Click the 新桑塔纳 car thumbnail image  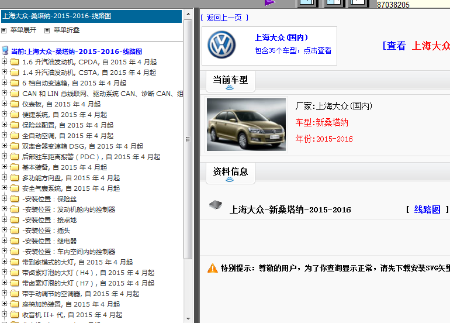[246, 125]
